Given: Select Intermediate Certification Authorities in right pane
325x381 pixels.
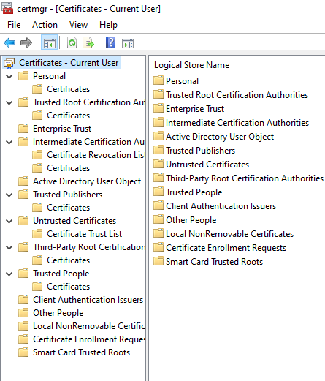Looking at the screenshot, I should [x=237, y=123].
